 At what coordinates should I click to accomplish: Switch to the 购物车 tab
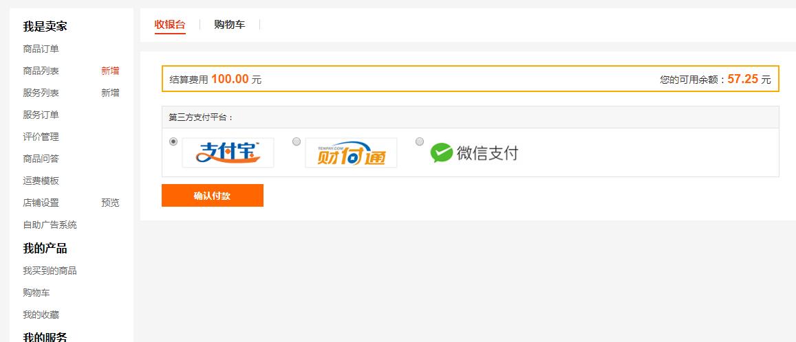point(230,24)
